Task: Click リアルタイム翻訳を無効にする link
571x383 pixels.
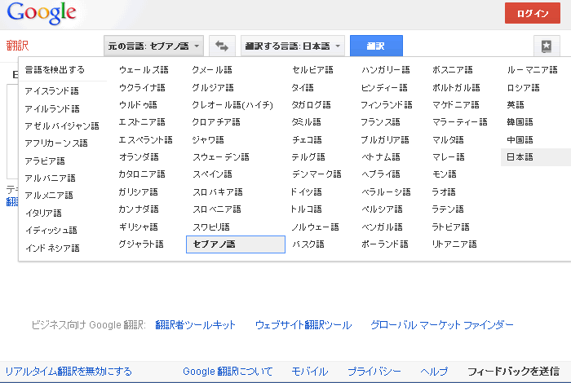Action: [69, 372]
